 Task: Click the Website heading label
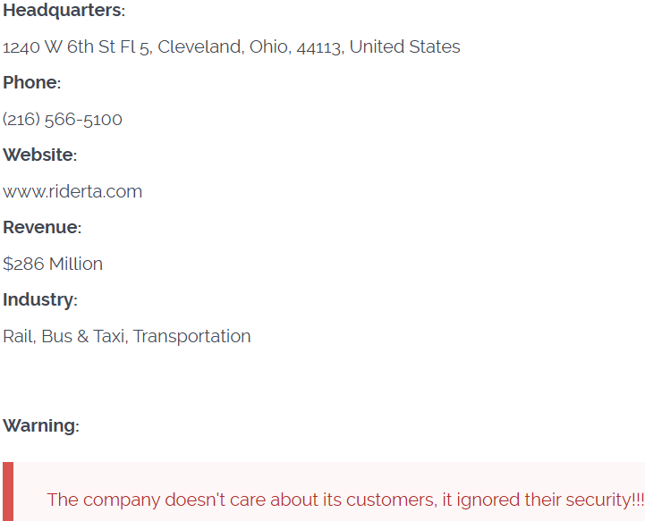click(39, 155)
